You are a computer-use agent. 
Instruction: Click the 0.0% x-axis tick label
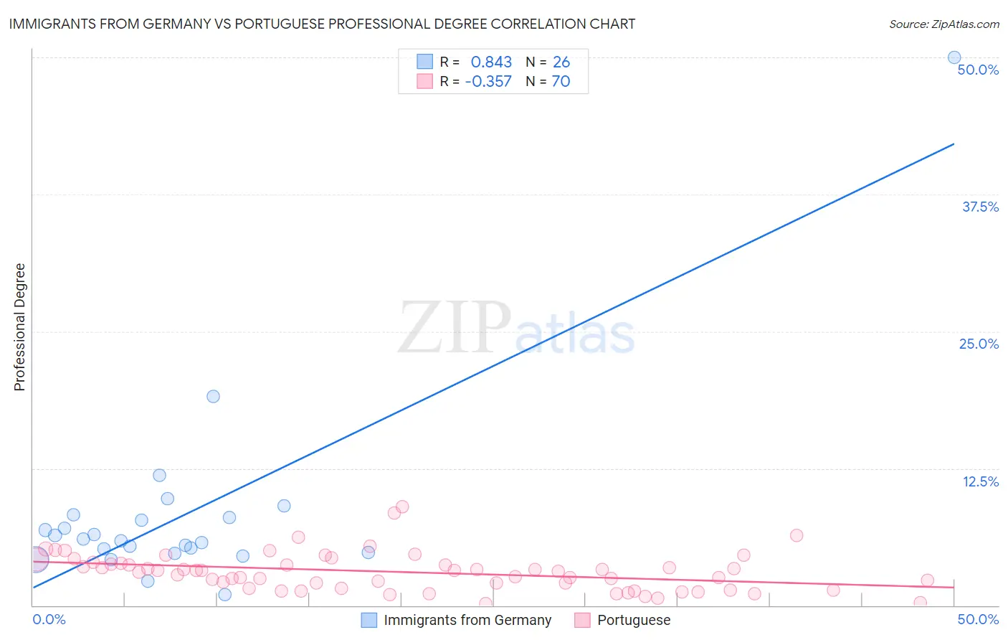coord(49,619)
